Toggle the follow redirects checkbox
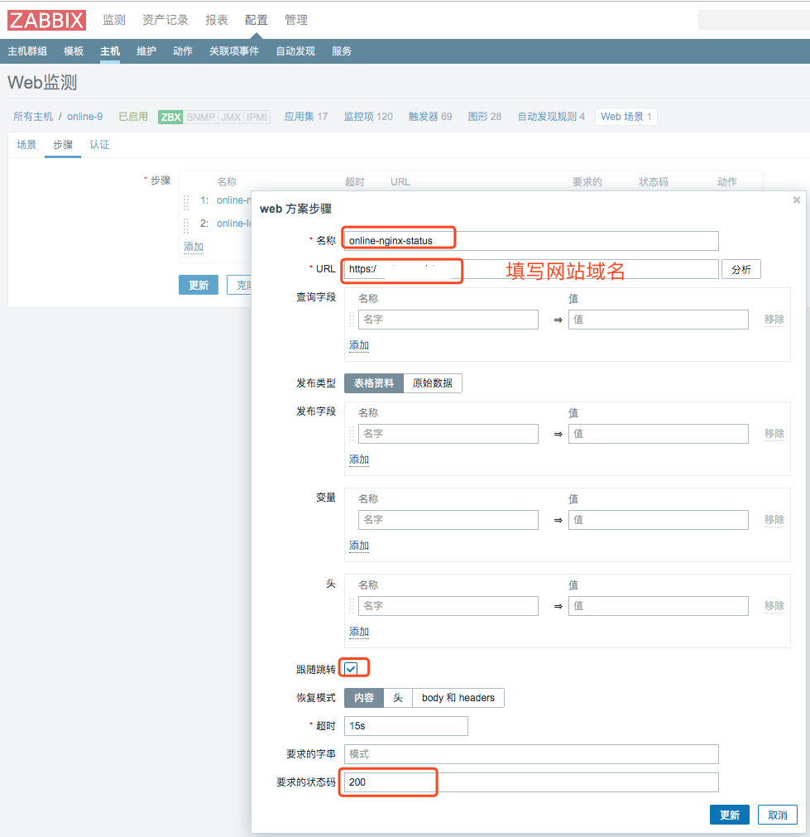The height and width of the screenshot is (837, 810). [351, 669]
